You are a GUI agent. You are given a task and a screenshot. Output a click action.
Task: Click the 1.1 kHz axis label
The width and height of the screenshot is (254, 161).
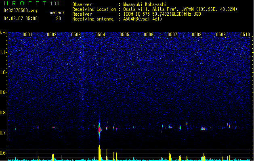[4, 52]
